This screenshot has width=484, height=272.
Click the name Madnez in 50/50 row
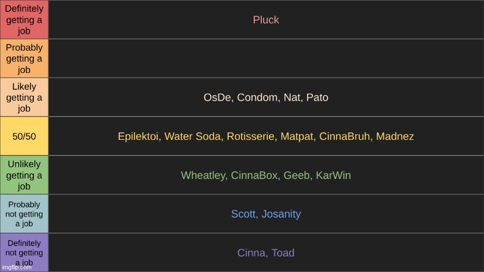(395, 137)
